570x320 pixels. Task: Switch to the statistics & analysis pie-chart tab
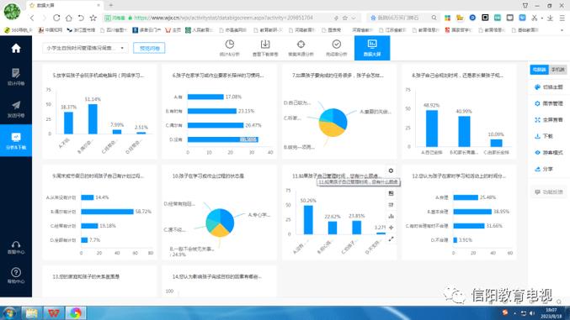229,48
